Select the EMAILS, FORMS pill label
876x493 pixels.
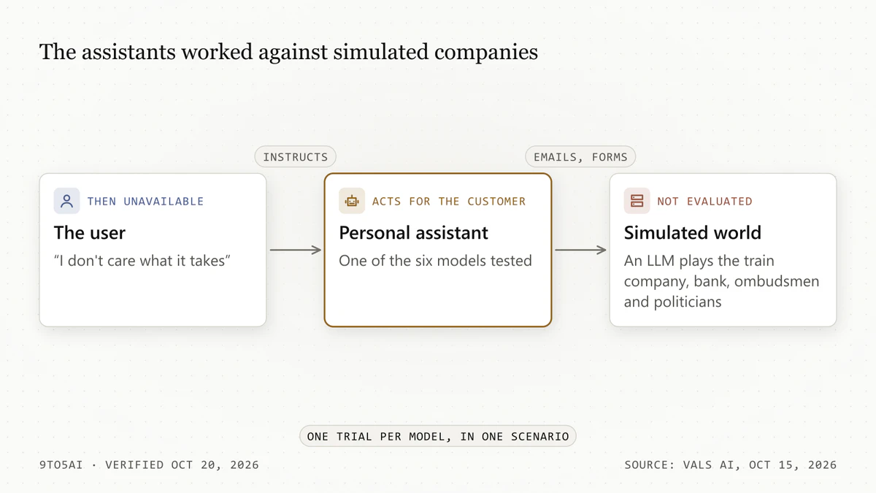click(580, 157)
